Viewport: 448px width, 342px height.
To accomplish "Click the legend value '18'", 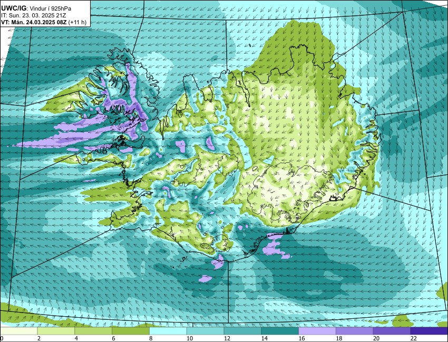I will [x=339, y=338].
